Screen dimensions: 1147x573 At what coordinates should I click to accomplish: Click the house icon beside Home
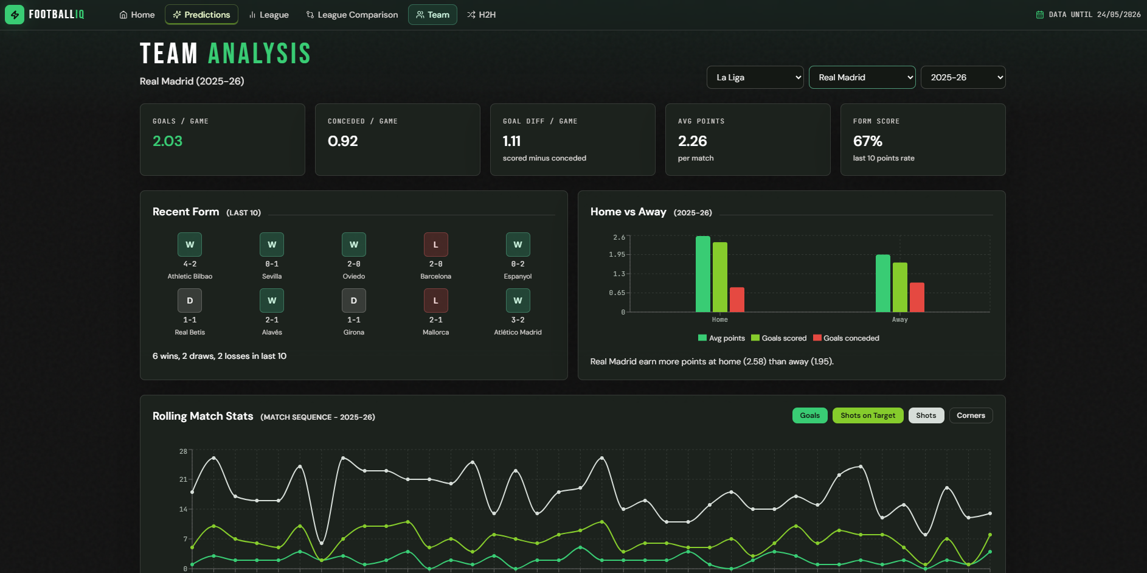click(x=123, y=15)
